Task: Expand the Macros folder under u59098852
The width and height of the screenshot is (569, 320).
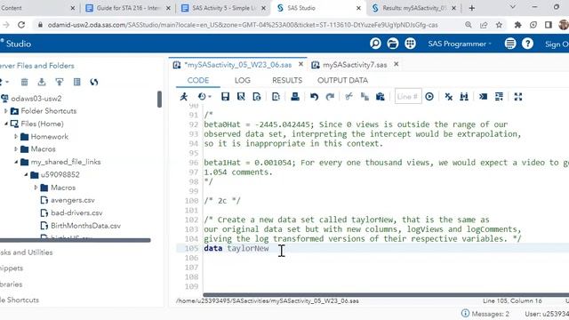Action: pos(36,188)
